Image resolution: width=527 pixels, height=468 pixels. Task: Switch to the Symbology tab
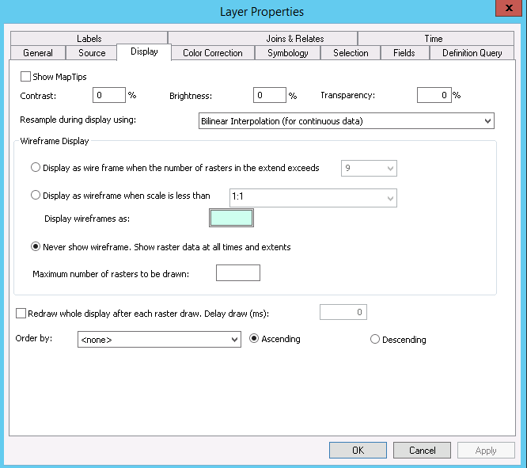click(x=287, y=53)
